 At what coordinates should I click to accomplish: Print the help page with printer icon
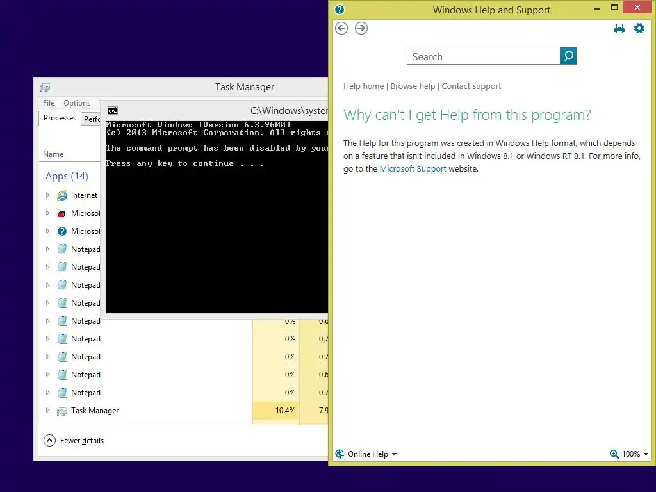(619, 28)
